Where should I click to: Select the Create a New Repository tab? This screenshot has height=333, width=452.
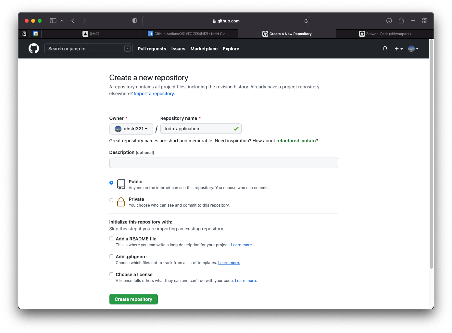coord(287,34)
